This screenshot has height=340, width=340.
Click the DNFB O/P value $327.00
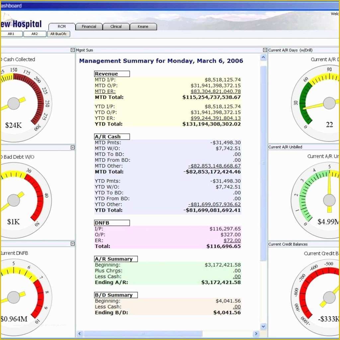(231, 235)
